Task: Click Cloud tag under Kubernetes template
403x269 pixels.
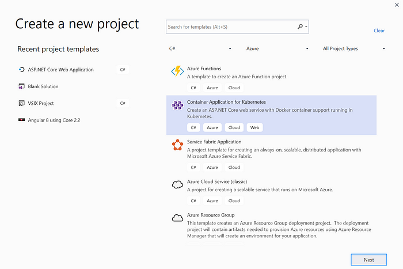Action: [x=234, y=127]
